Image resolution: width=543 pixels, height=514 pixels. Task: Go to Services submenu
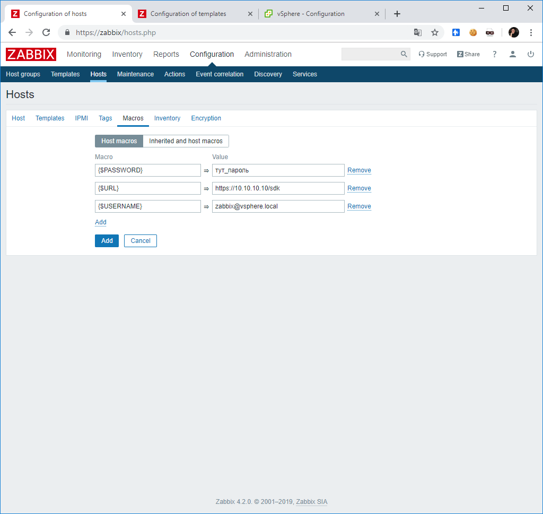(305, 74)
